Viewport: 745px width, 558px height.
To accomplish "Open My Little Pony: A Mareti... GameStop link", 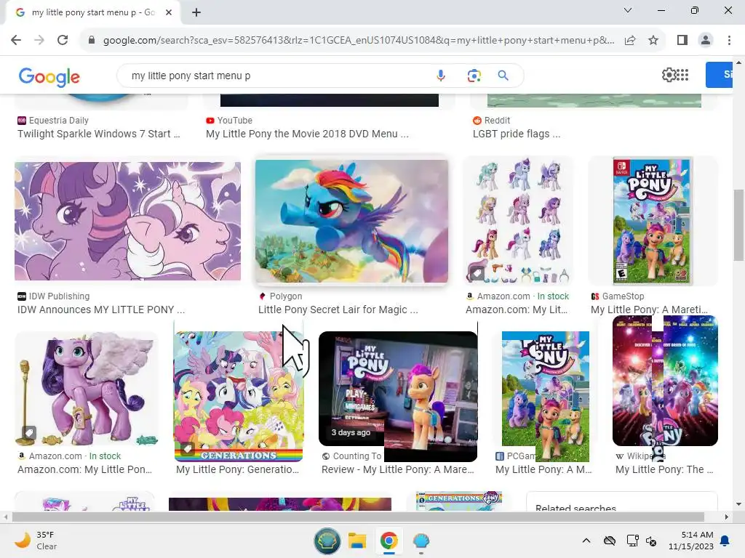I will point(650,310).
